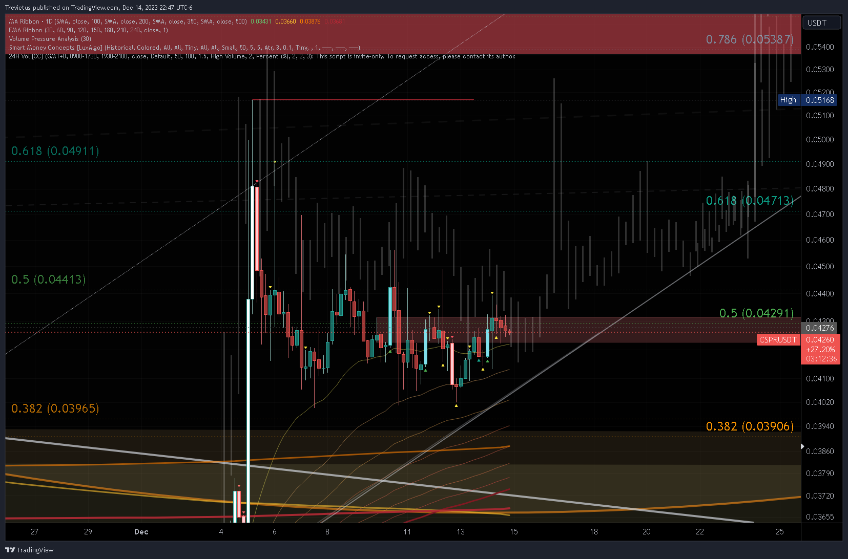Click the 0.382 (0.03965) Fibonacci label

click(x=55, y=408)
